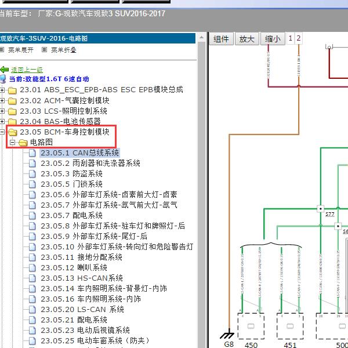Image resolution: width=348 pixels, height=348 pixels.
Task: Select 23.05.1 CAN总线系统 entry
Action: coord(79,153)
